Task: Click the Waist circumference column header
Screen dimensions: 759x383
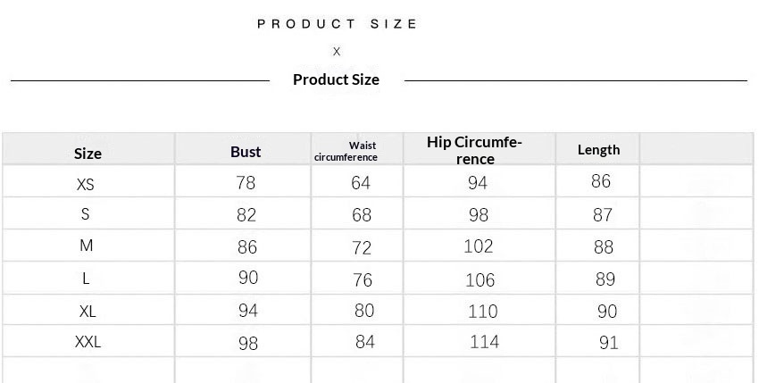Action: click(346, 151)
